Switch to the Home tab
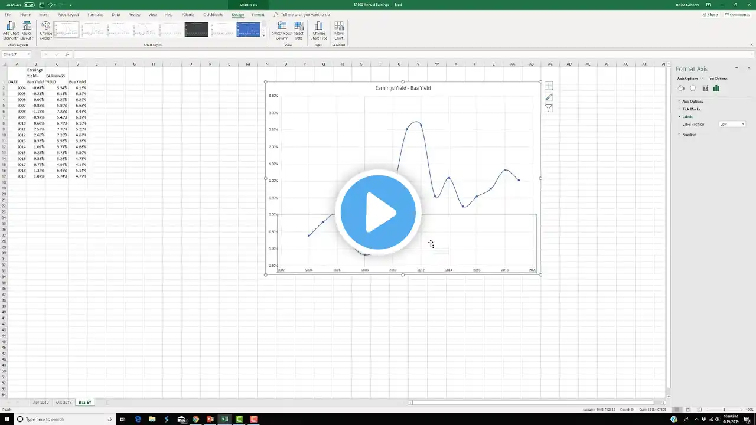The width and height of the screenshot is (756, 425). tap(25, 14)
